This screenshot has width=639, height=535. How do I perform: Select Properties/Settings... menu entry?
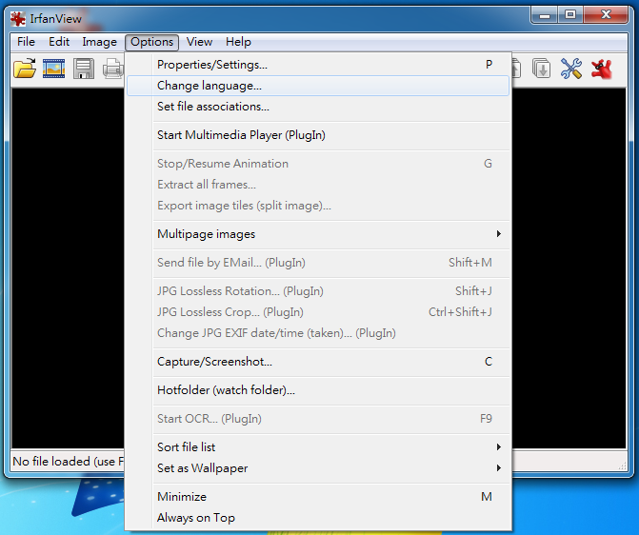(x=318, y=65)
